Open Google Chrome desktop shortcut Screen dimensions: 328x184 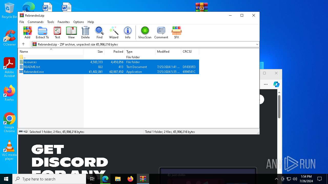9,123
